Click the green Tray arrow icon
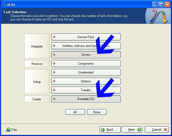The width and height of the screenshot is (172, 136). [x=8, y=130]
